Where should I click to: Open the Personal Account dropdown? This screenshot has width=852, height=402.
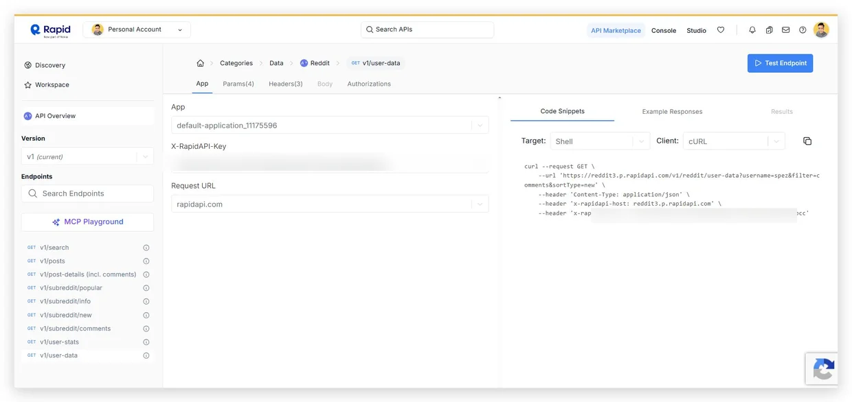pyautogui.click(x=137, y=29)
